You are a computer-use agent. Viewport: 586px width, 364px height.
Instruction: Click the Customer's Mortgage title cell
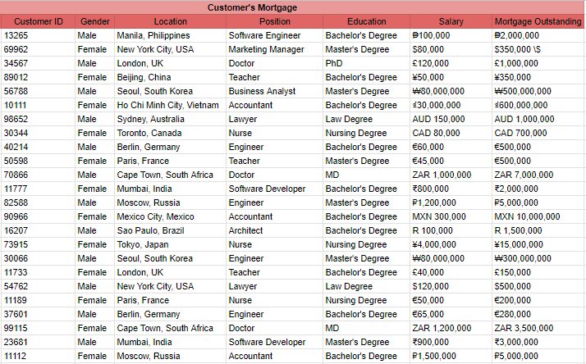click(x=252, y=7)
